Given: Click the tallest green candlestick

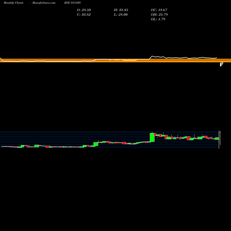Looking at the screenshot, I should 152,137.
